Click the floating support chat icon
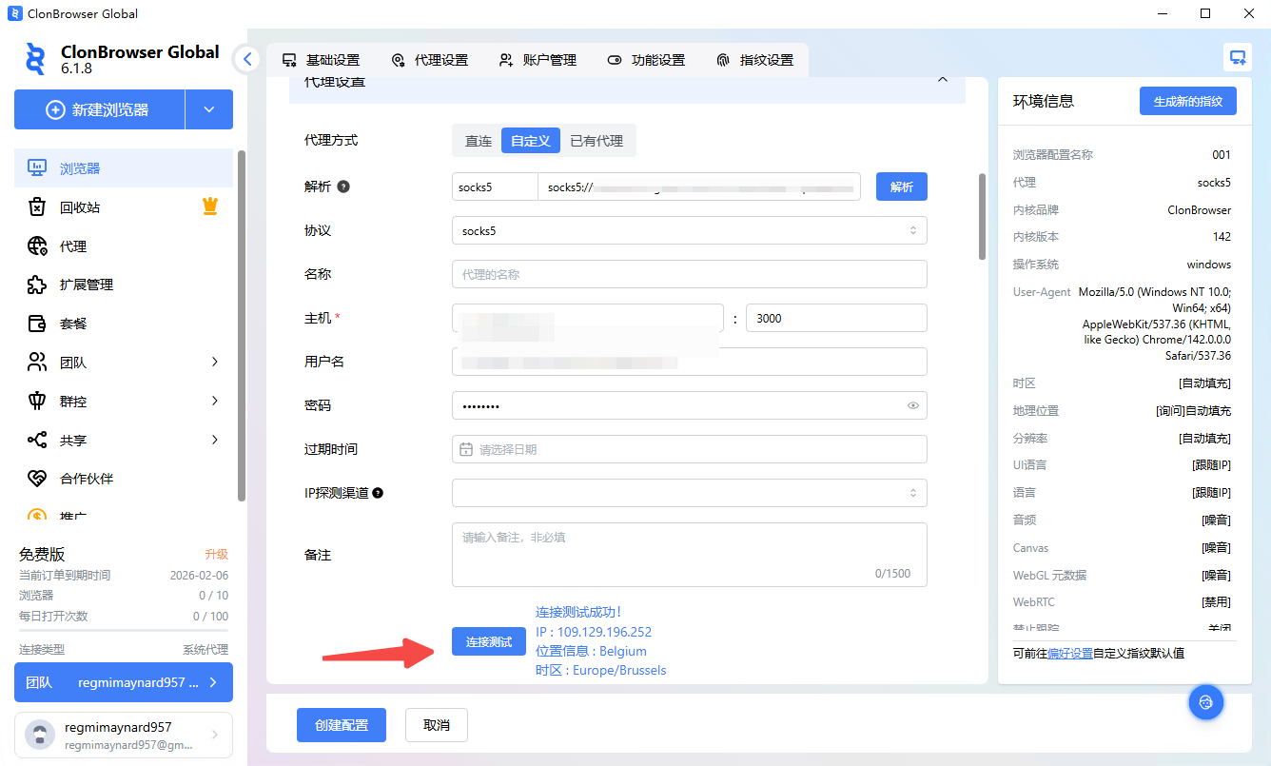The image size is (1271, 766). click(1205, 702)
